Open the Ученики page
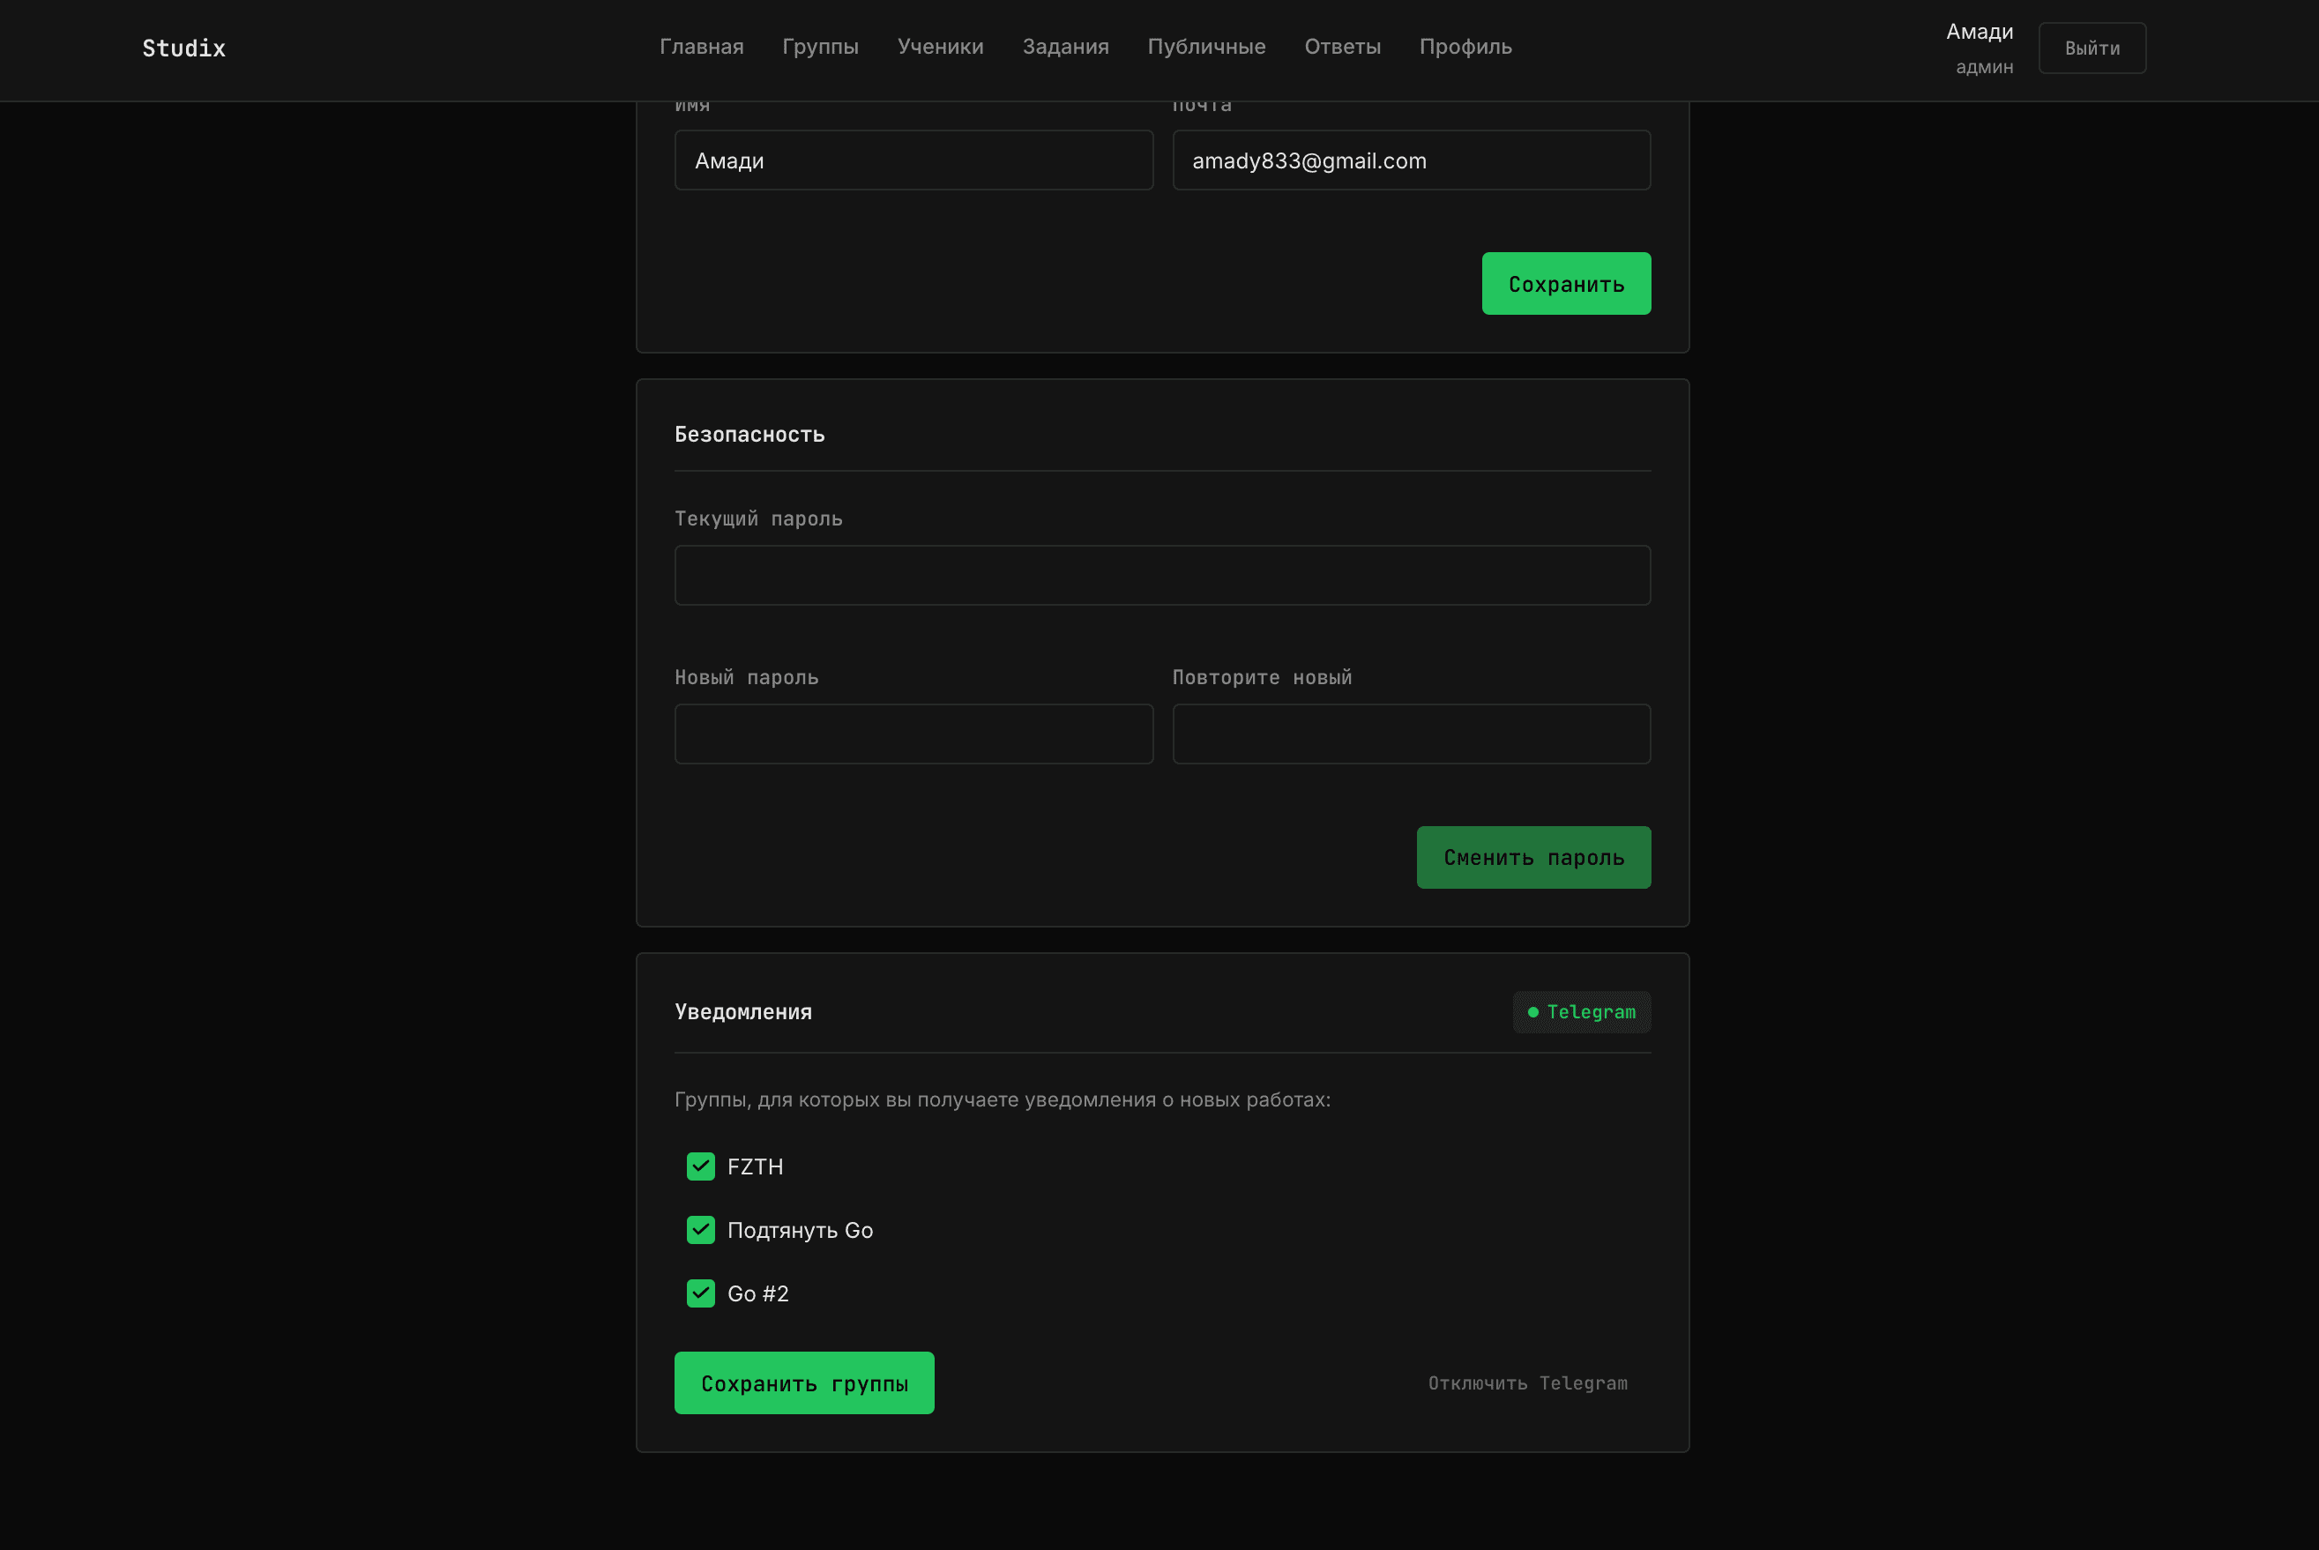This screenshot has height=1550, width=2319. tap(940, 47)
